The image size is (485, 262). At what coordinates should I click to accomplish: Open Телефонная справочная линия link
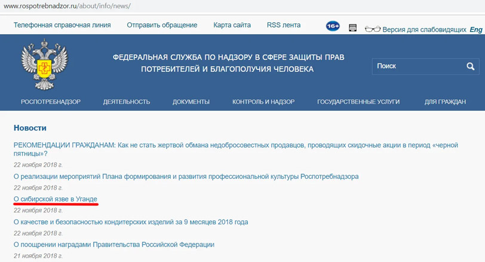click(x=62, y=25)
